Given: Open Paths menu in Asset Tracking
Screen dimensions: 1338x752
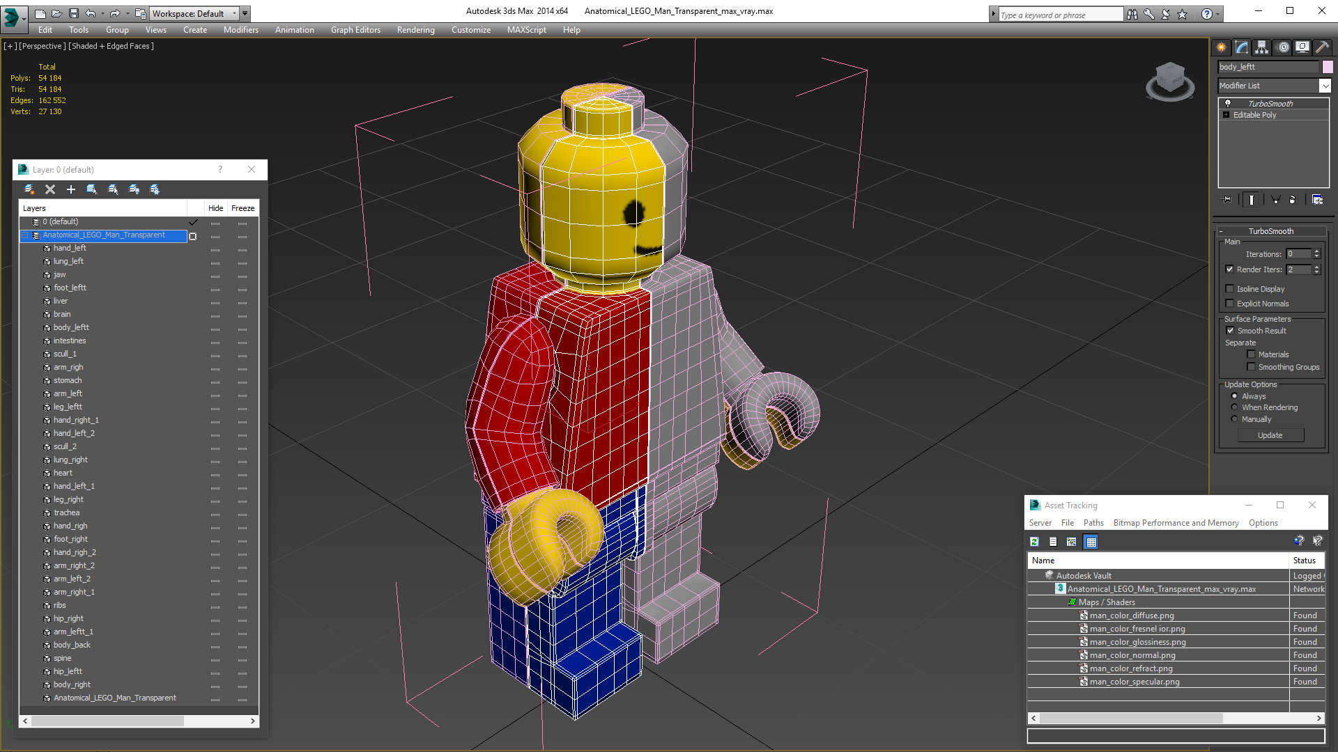Looking at the screenshot, I should point(1093,523).
